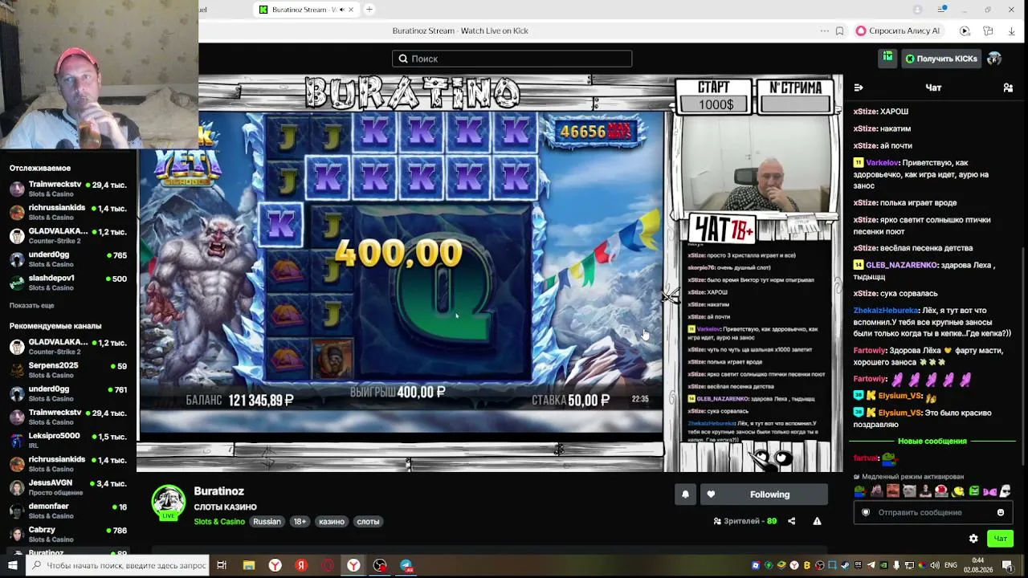This screenshot has width=1028, height=578.
Task: Click the ZhekaizHebureka username in chat
Action: point(886,311)
